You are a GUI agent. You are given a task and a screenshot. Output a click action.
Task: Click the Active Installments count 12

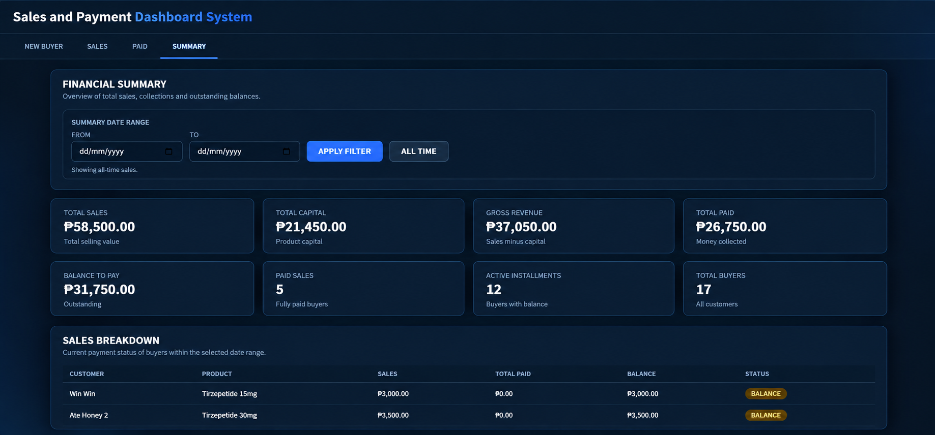click(x=494, y=290)
